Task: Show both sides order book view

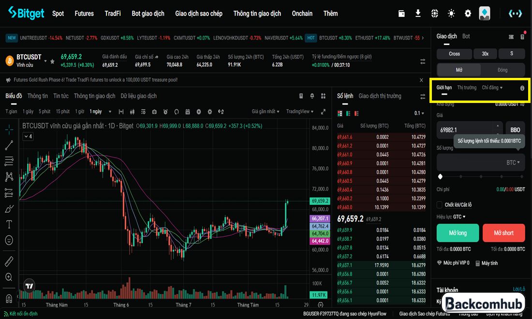Action: [340, 113]
